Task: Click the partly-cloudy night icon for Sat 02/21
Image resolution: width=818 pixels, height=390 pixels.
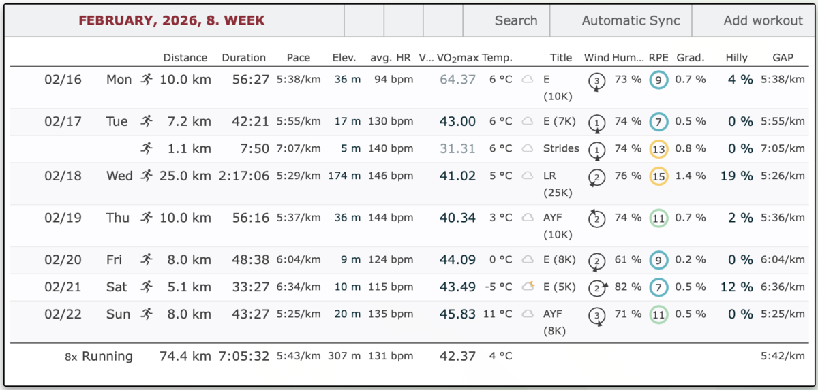Action: (527, 287)
